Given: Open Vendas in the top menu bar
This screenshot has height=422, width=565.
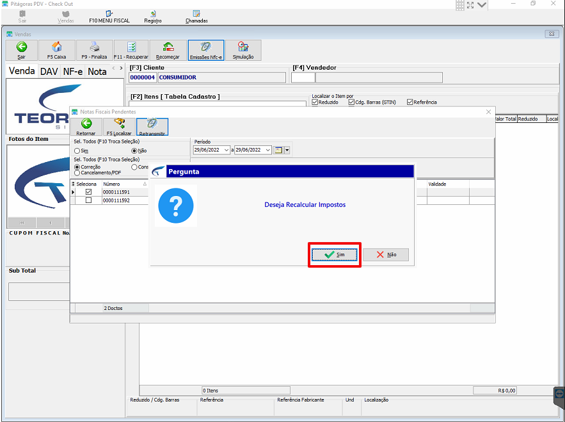Looking at the screenshot, I should pyautogui.click(x=65, y=17).
